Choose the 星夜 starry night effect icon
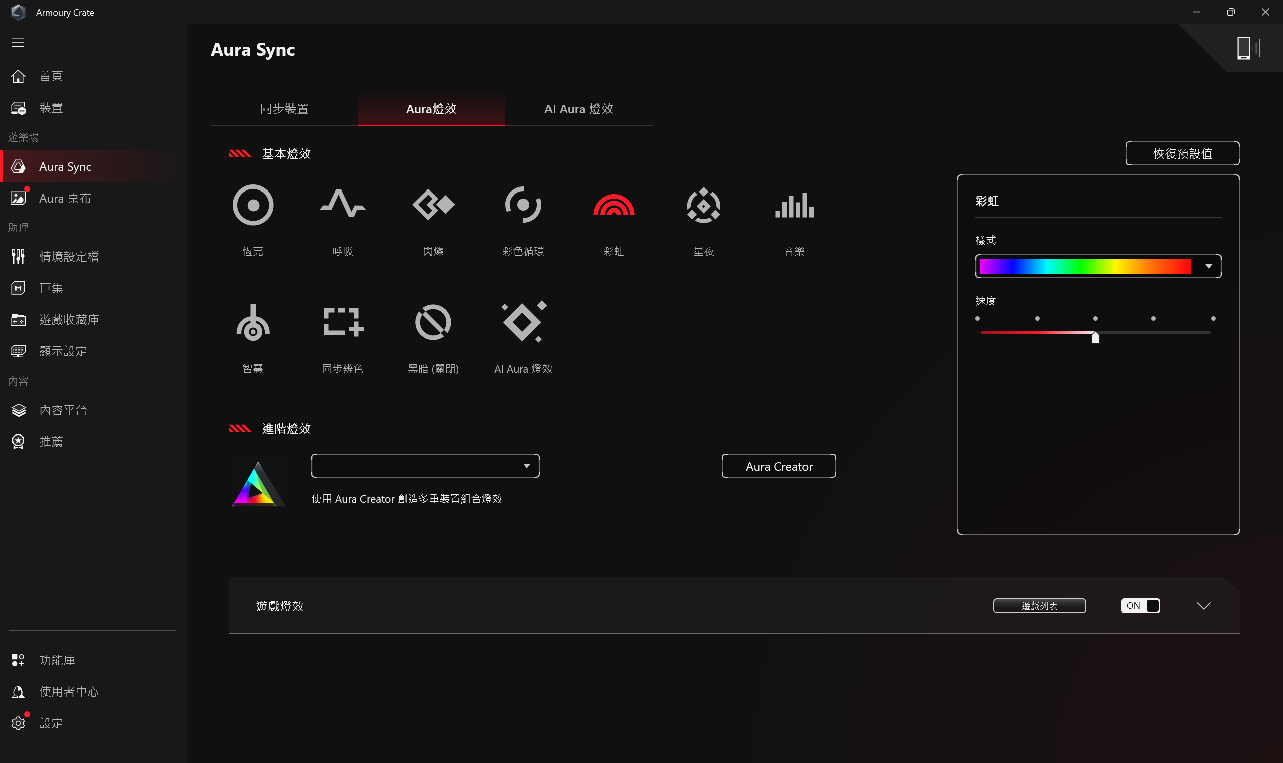The image size is (1283, 763). pyautogui.click(x=703, y=205)
